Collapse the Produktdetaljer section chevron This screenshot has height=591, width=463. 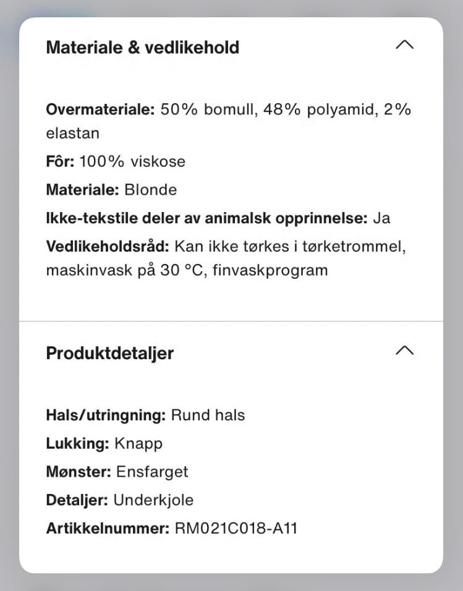coord(404,351)
